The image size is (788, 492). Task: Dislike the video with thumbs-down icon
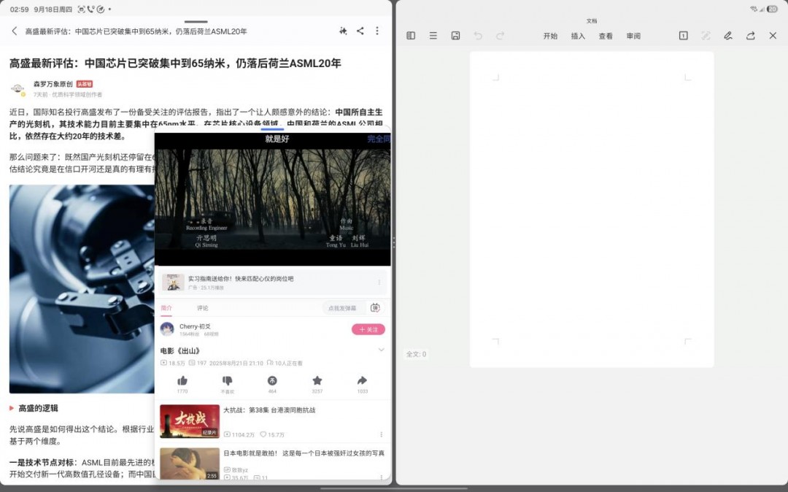pyautogui.click(x=227, y=381)
